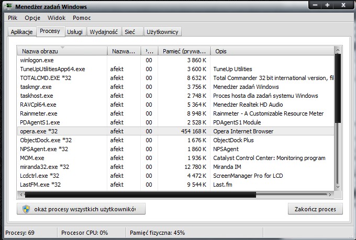The image size is (356, 240).
Task: Switch to the Wydajność tab
Action: tap(104, 32)
